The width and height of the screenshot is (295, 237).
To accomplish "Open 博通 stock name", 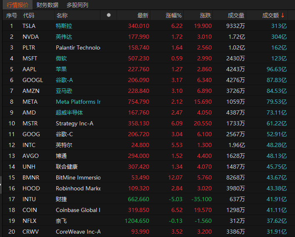I will (x=61, y=156).
